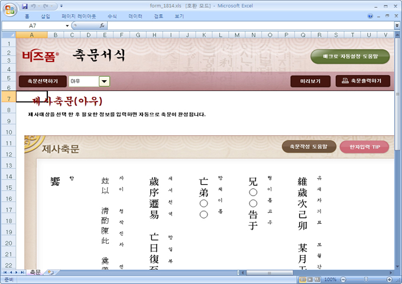
Task: Click the 비즈폼 logo
Action: tap(40, 56)
